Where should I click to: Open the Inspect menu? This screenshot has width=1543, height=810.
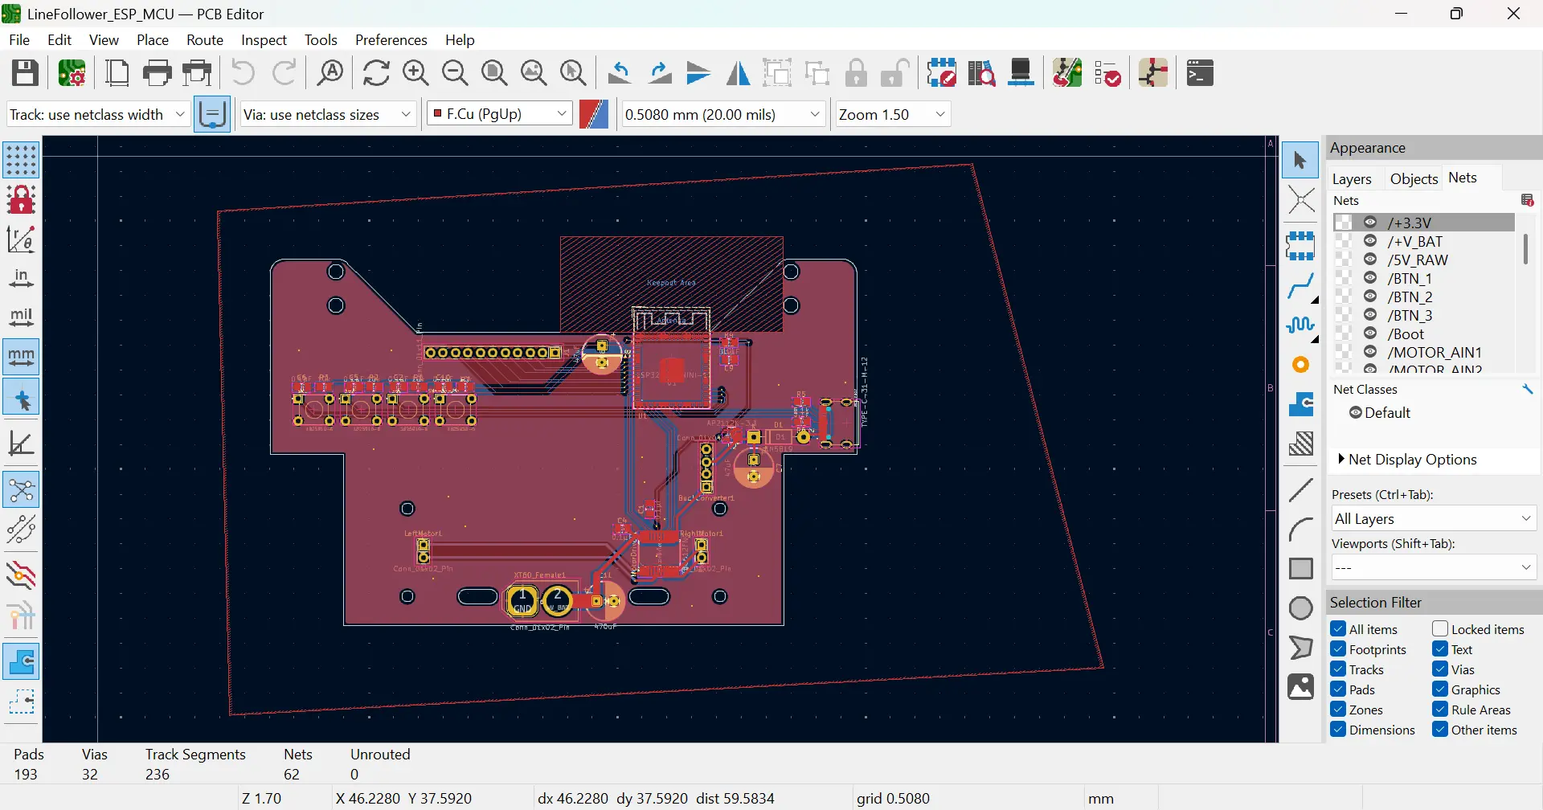click(264, 39)
